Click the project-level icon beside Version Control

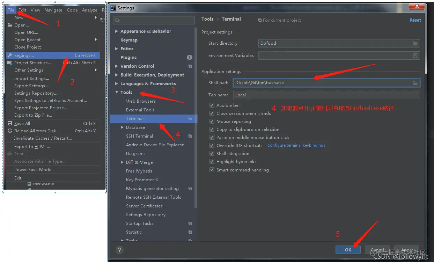coord(190,66)
